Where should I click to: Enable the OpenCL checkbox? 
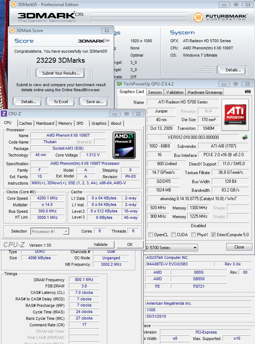(x=151, y=234)
